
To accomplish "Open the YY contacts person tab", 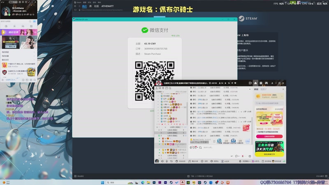I will [x=14, y=26].
